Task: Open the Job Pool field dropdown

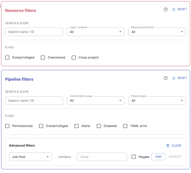Action: [x=31, y=157]
